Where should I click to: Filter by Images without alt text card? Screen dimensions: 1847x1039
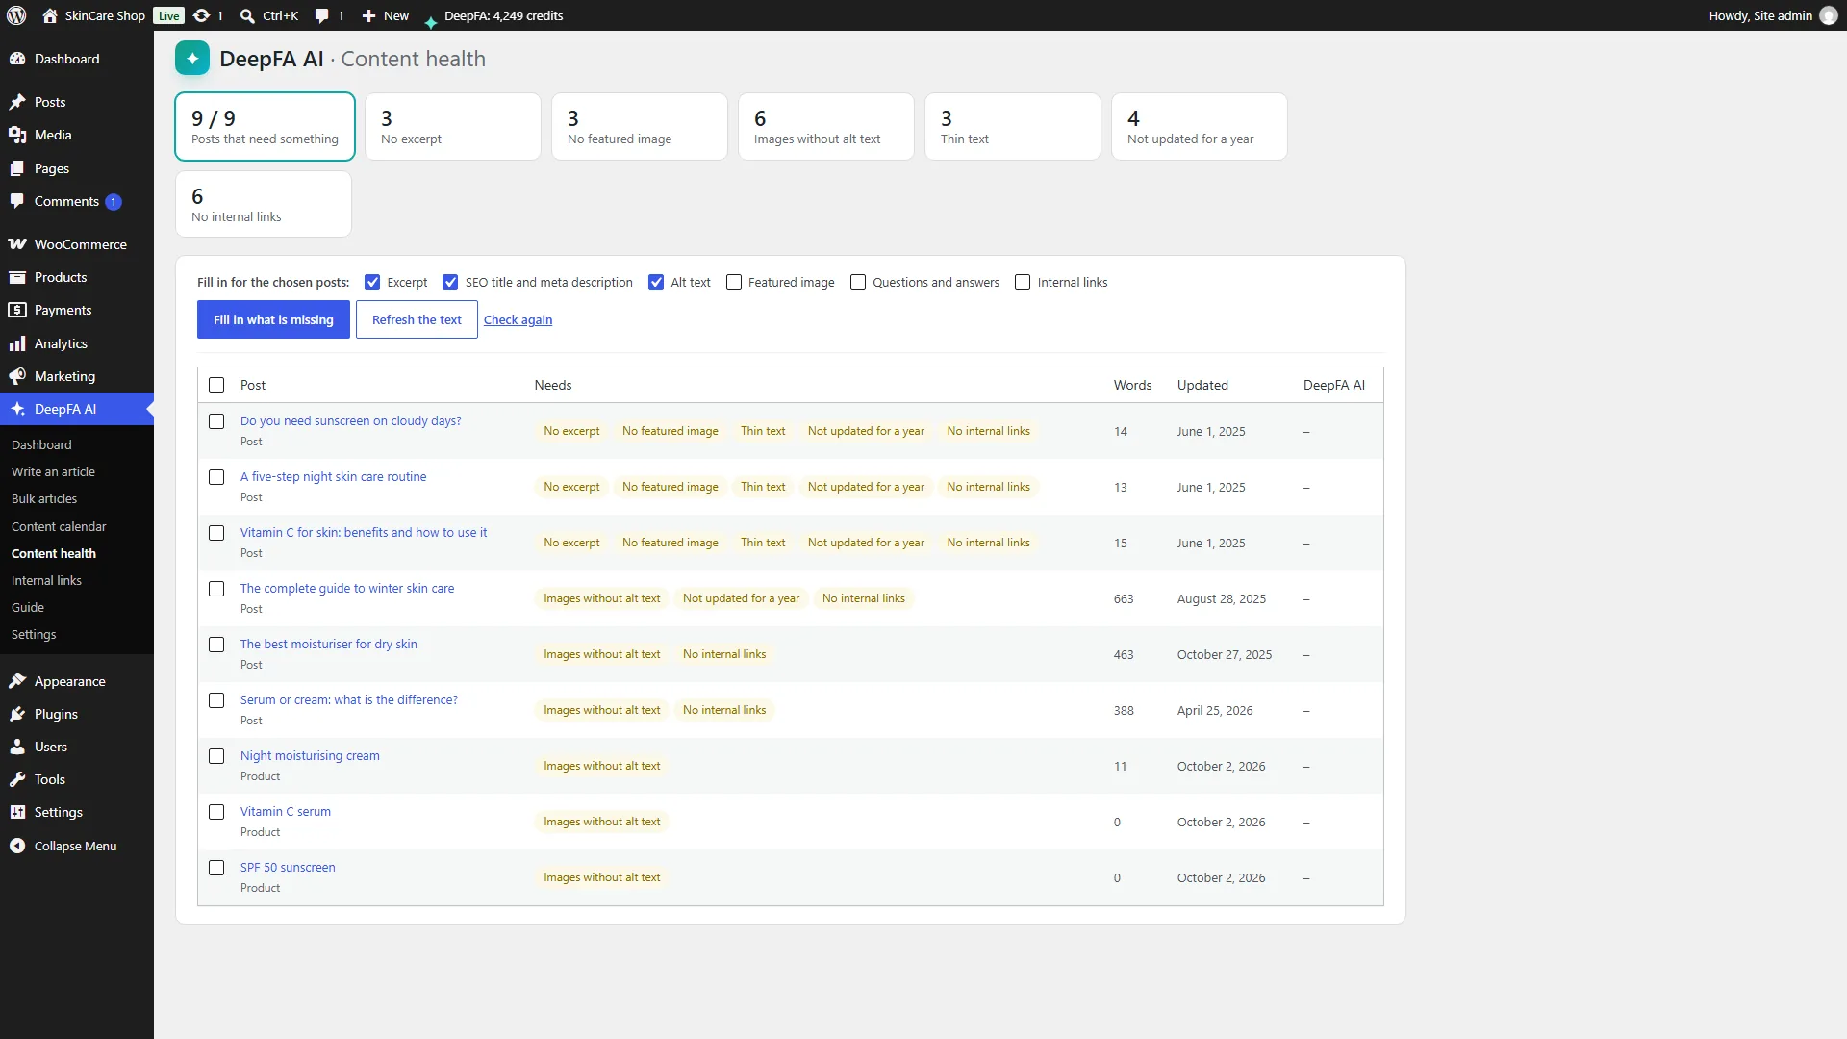826,126
